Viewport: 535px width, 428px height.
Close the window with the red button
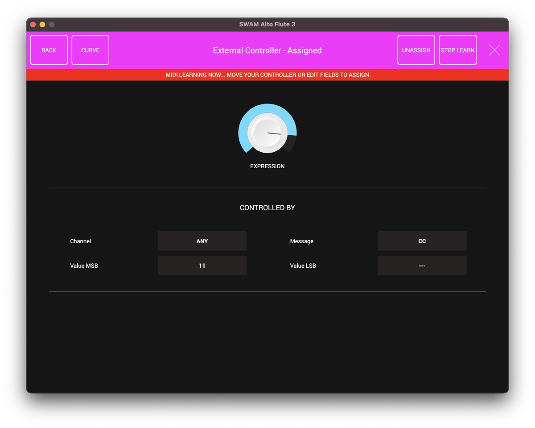point(33,25)
